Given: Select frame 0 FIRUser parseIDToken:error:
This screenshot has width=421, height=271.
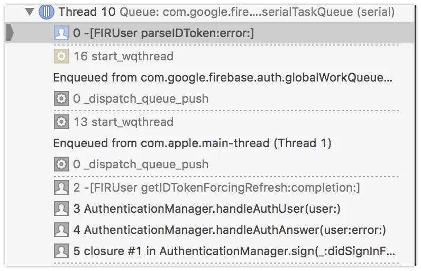Looking at the screenshot, I should 210,33.
